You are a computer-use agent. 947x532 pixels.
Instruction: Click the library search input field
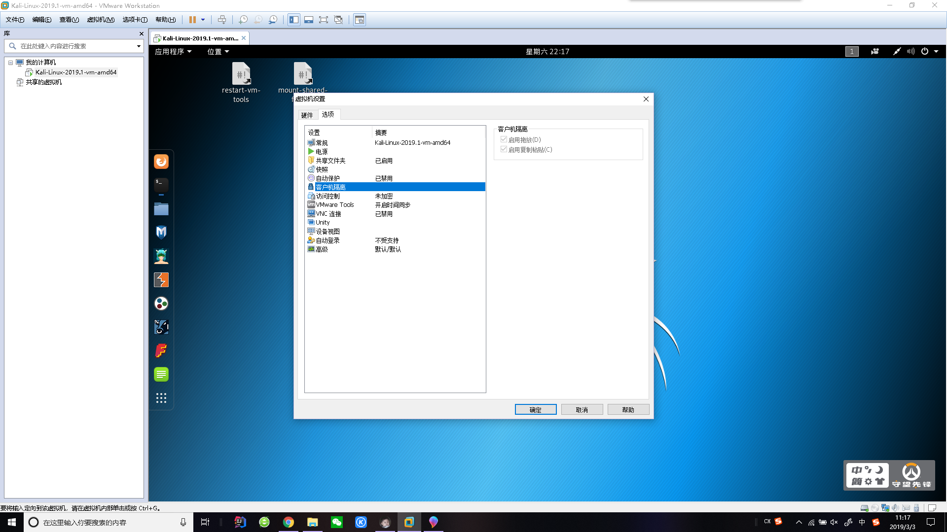pos(74,46)
